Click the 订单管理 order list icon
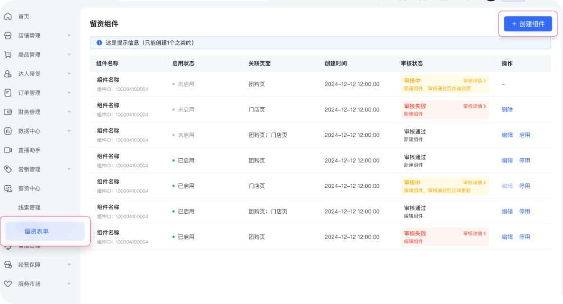Viewport: 563px width, 304px height. point(8,93)
